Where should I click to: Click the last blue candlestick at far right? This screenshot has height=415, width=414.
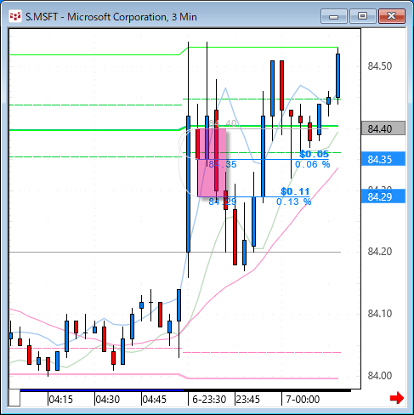pyautogui.click(x=337, y=76)
